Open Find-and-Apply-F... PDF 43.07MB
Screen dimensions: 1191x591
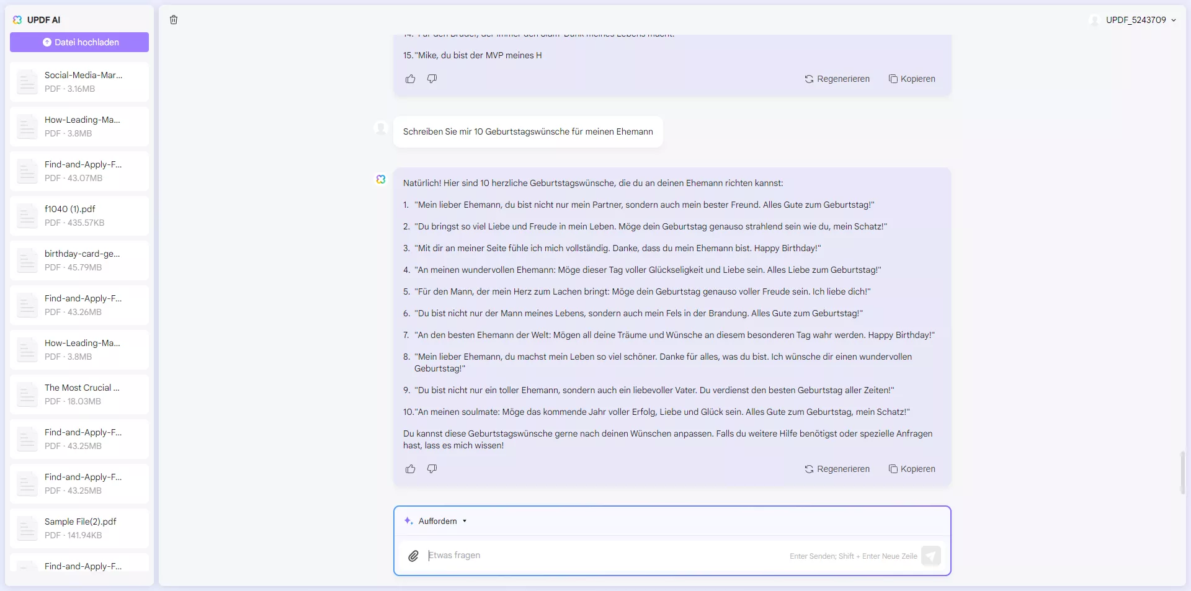pos(79,171)
